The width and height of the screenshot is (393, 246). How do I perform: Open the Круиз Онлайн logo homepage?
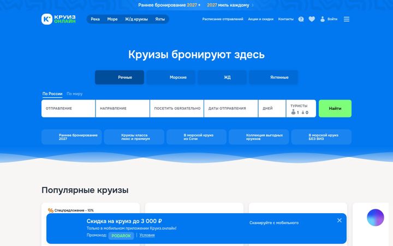[58, 19]
